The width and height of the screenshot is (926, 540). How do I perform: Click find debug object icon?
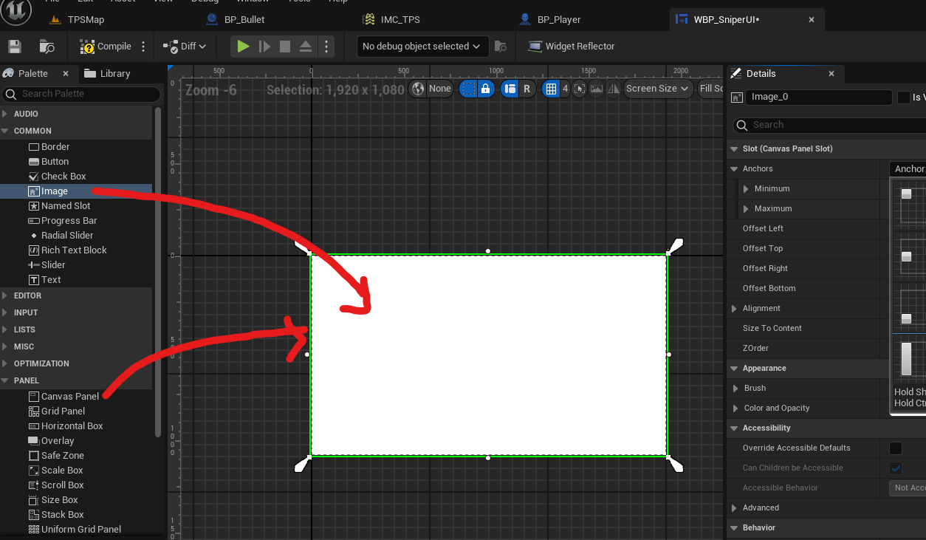501,47
